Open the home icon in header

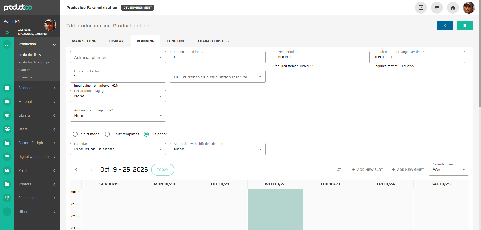[x=453, y=8]
